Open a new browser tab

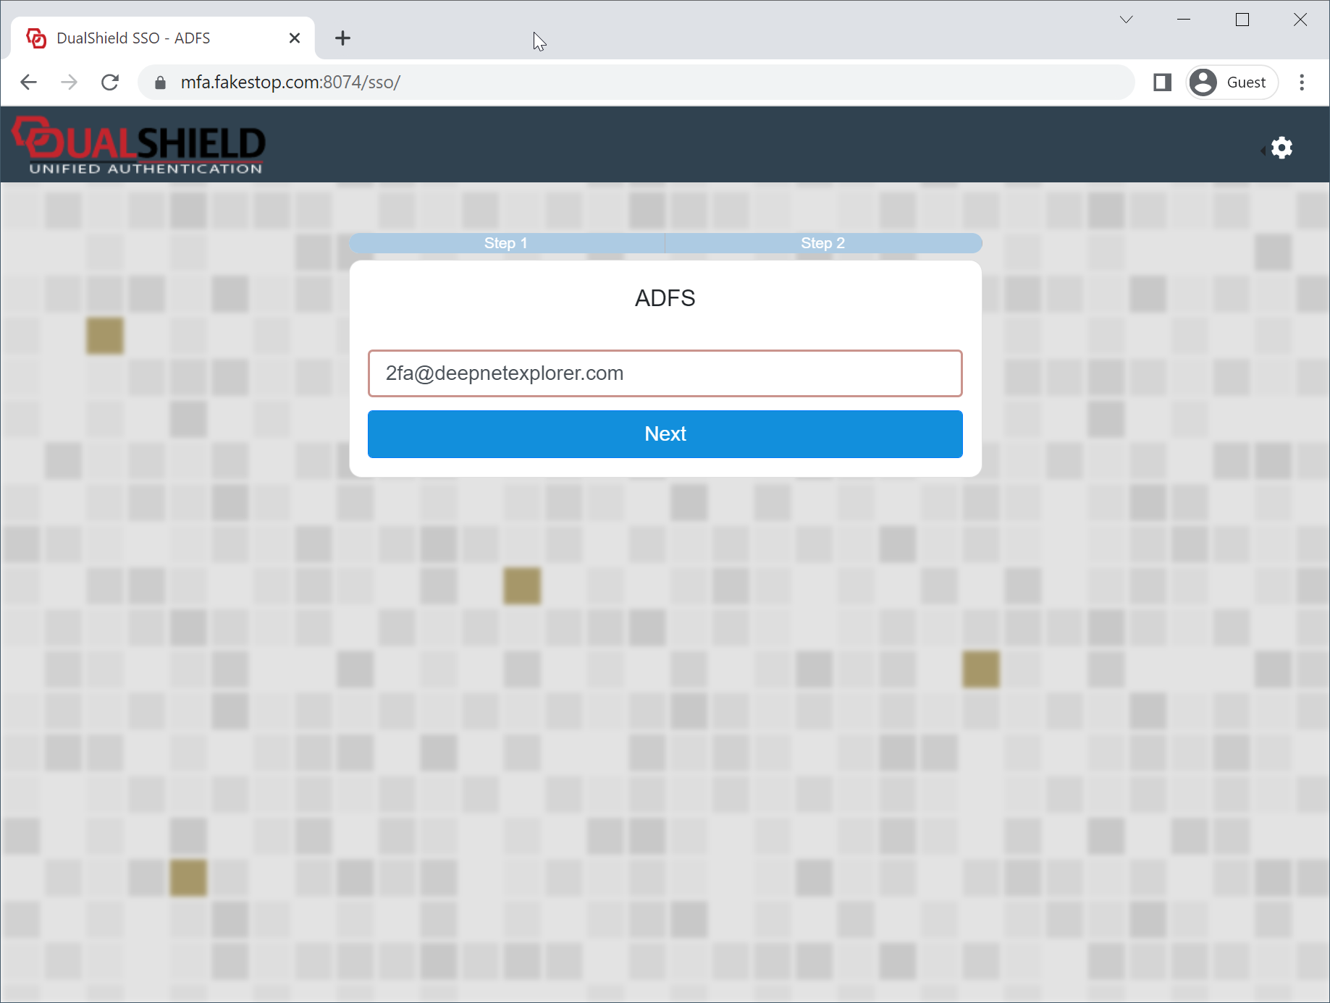coord(342,38)
